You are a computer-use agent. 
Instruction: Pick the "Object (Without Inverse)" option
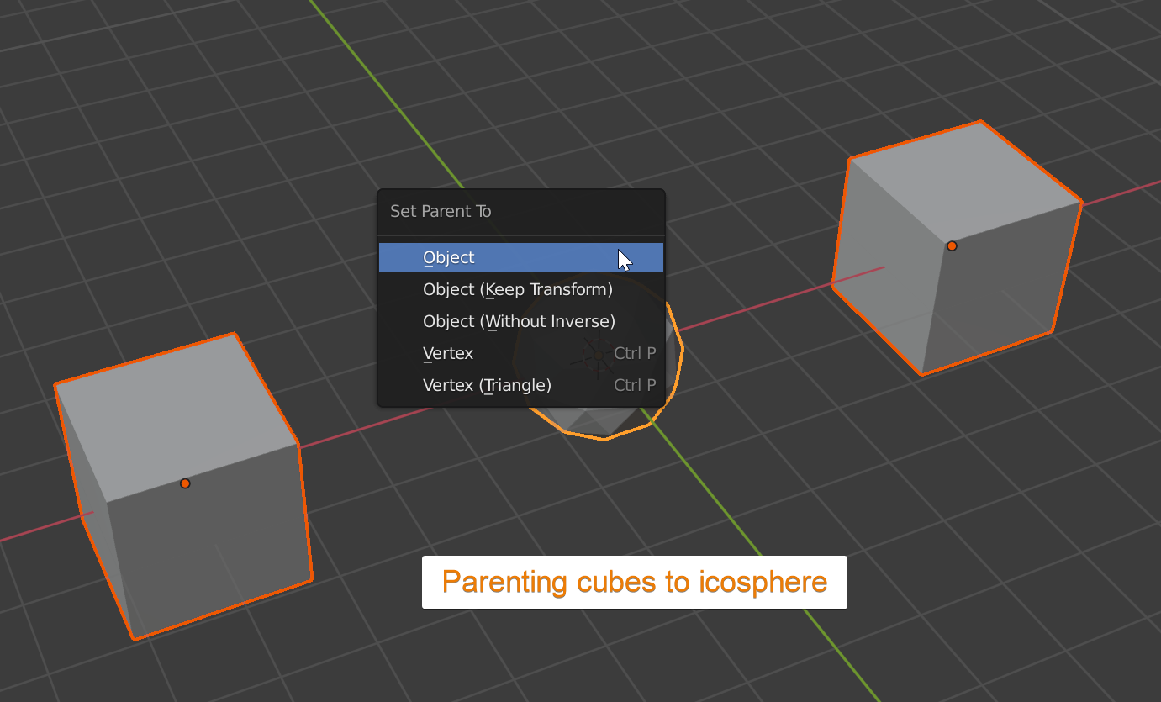pyautogui.click(x=519, y=321)
